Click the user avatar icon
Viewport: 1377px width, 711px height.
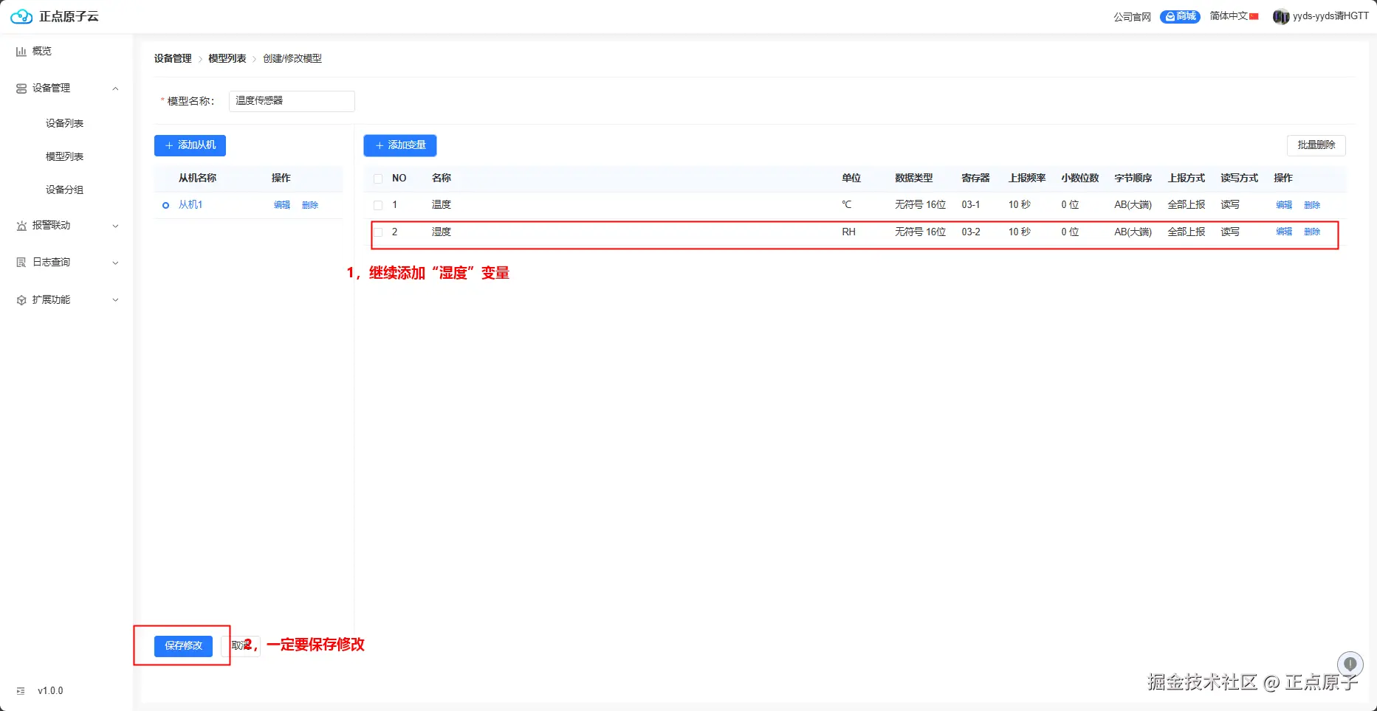(x=1281, y=16)
